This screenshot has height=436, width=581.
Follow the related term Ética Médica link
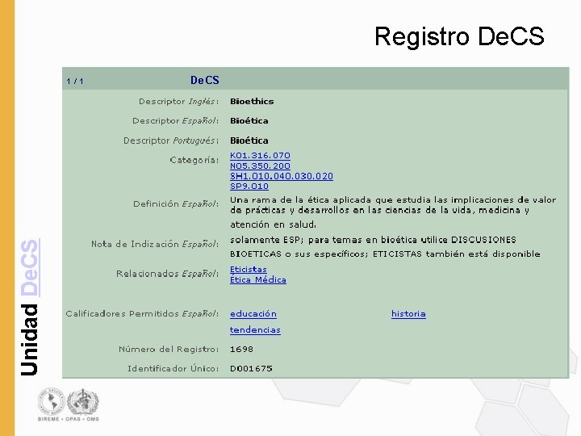(x=258, y=279)
